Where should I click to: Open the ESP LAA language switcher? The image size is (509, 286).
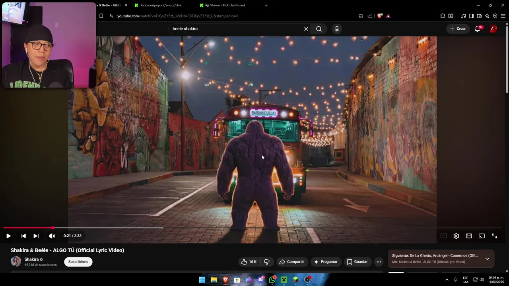[465, 280]
